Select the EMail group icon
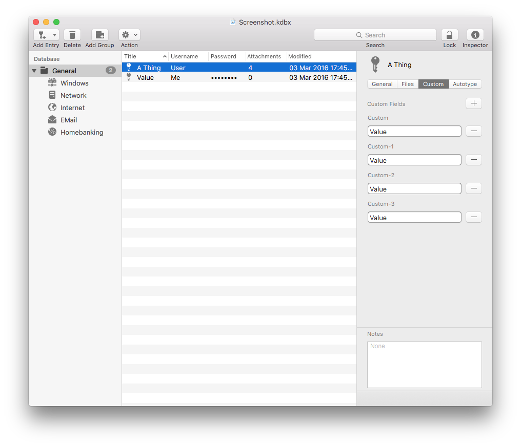 52,120
